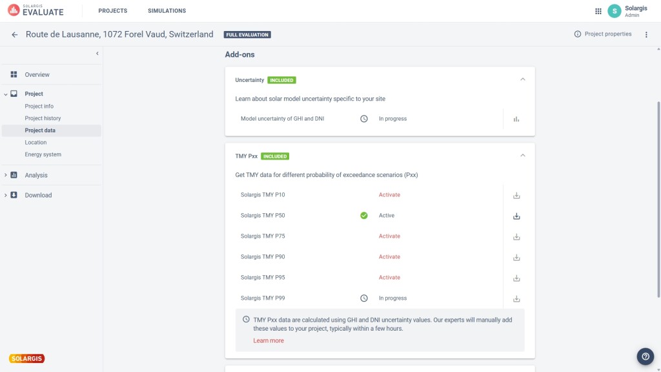661x372 pixels.
Task: Open the SIMULATIONS menu
Action: [x=167, y=10]
